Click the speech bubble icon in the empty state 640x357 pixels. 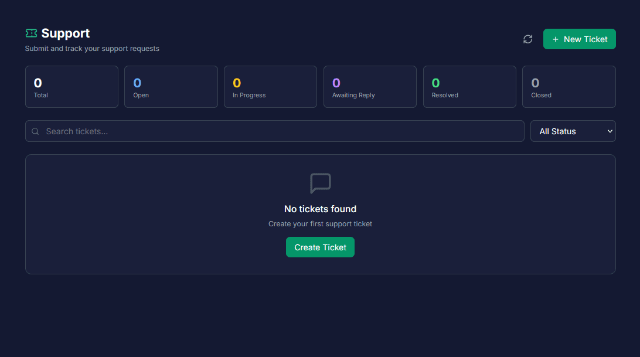(320, 183)
